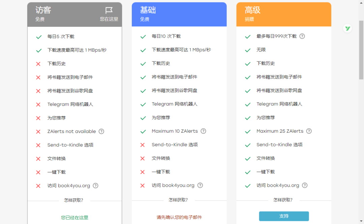This screenshot has width=364, height=224.
Task: Click the red cross beside 基础 文件转换
Action: tap(143, 159)
